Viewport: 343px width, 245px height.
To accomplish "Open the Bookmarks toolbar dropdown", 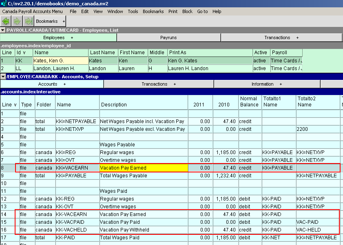I will coord(50,21).
